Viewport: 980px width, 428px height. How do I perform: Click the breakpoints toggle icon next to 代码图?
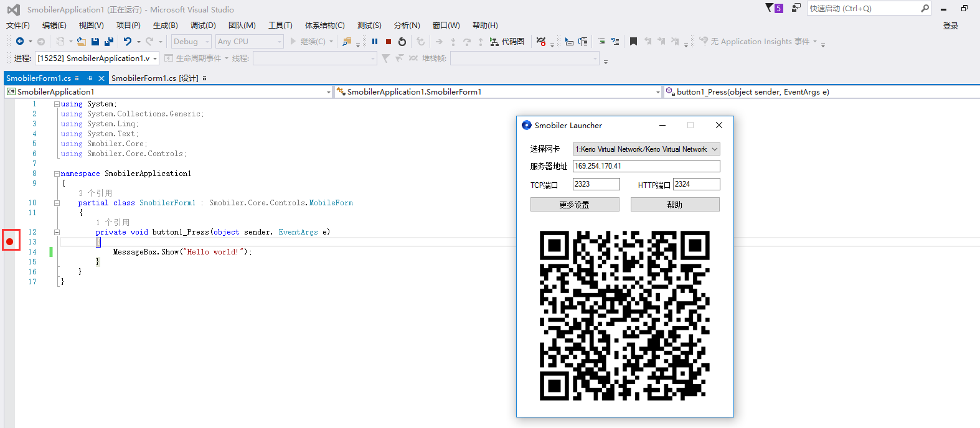(x=541, y=42)
